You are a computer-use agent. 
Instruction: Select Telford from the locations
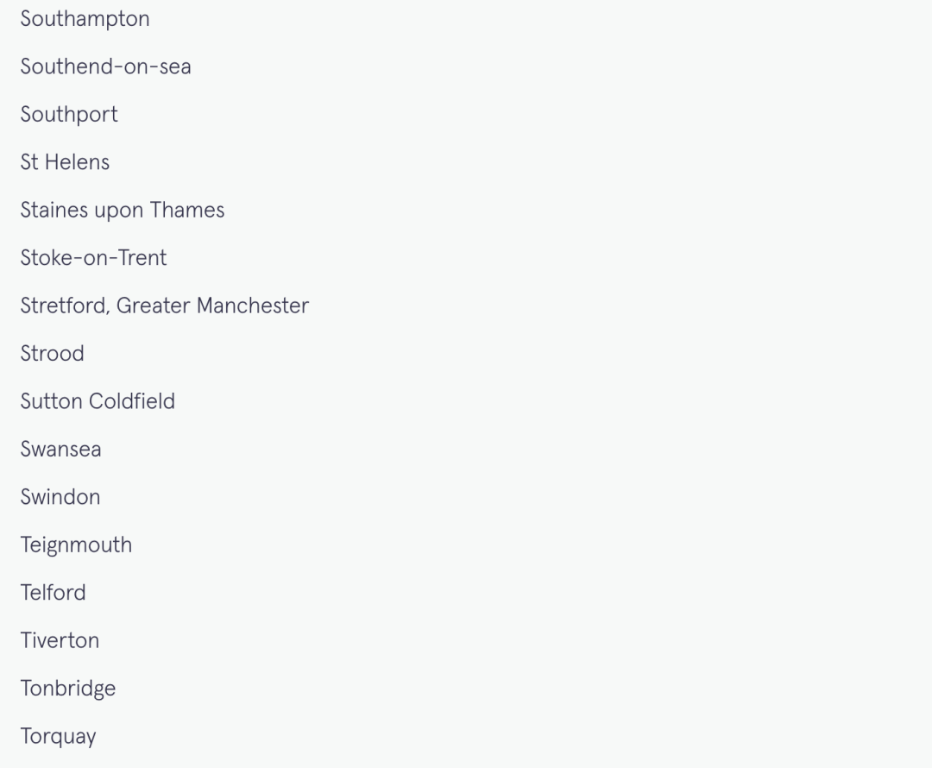[x=53, y=593]
